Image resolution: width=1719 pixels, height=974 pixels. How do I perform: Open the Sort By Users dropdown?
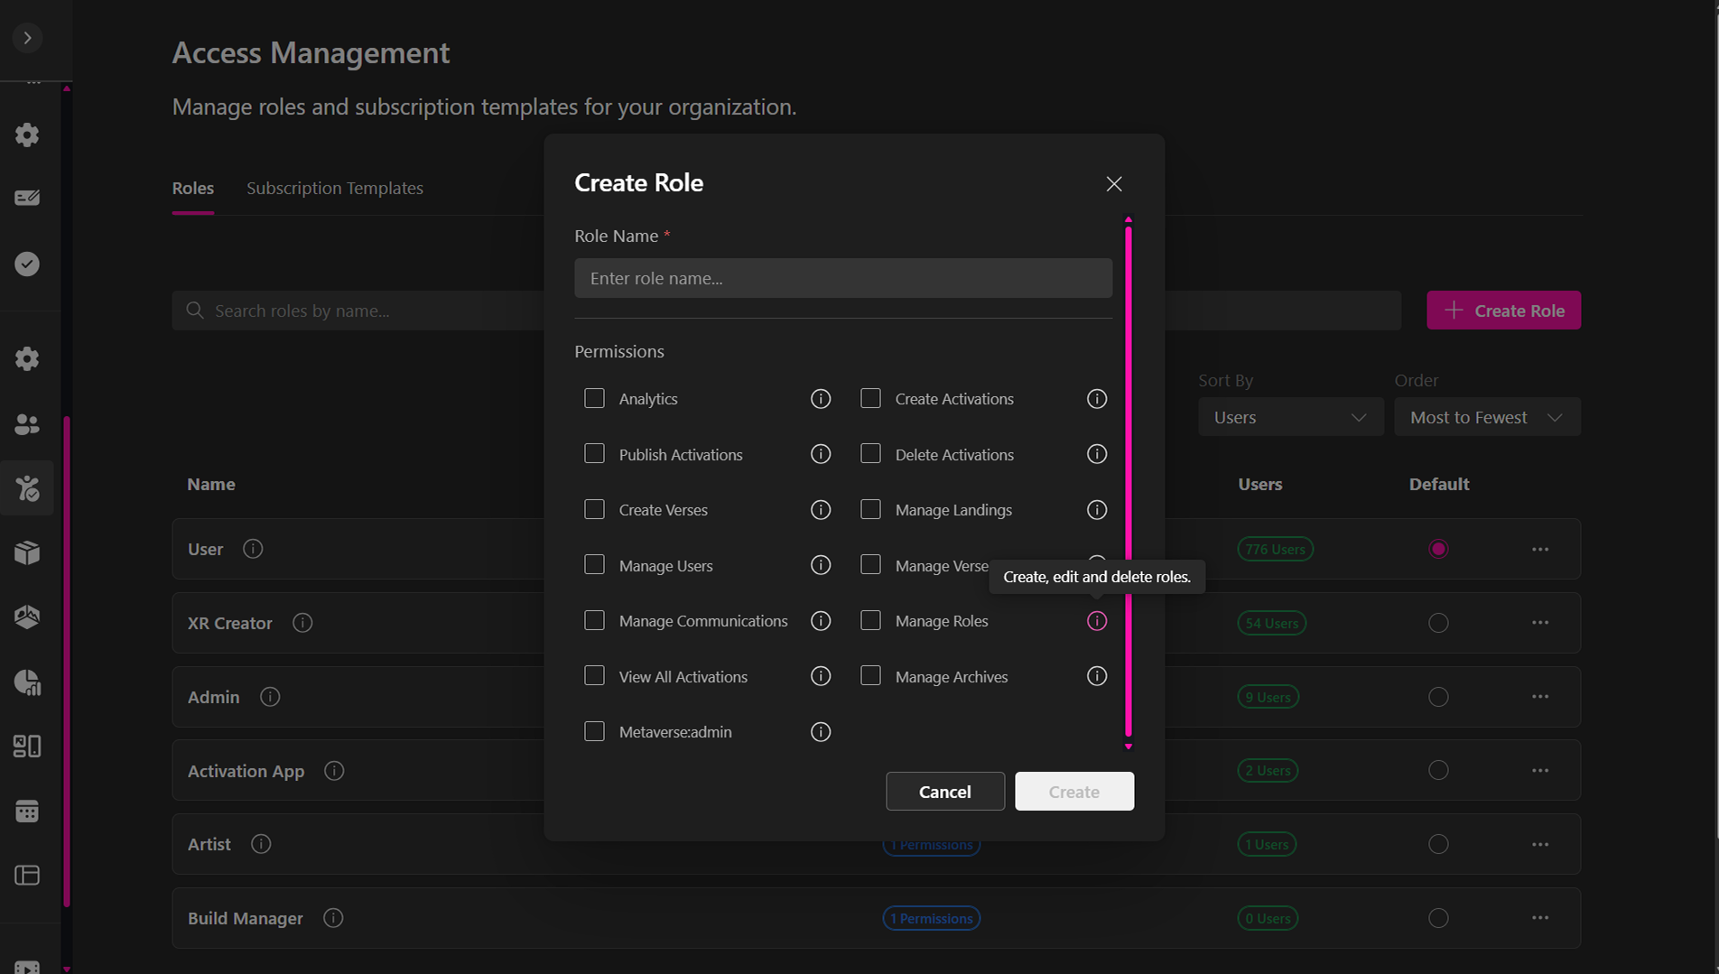point(1289,417)
